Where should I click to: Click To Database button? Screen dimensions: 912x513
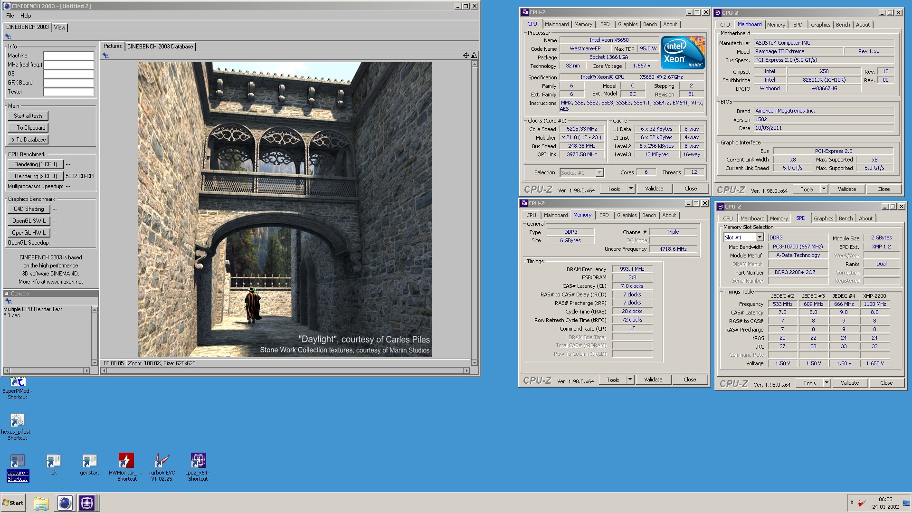pos(28,140)
